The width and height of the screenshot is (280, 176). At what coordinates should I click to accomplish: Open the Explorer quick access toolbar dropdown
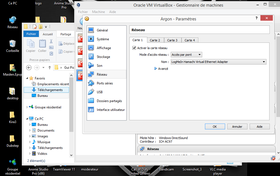click(46, 27)
